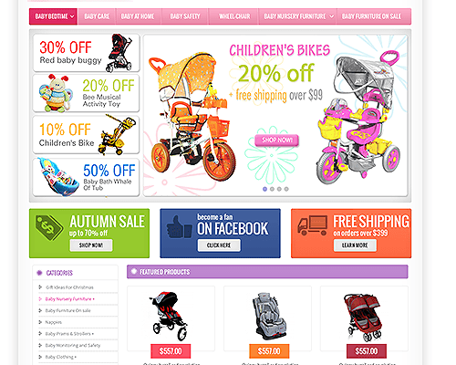Screen dimensions: 456x365
Task: Click the yellow children's bike image
Action: 117,135
